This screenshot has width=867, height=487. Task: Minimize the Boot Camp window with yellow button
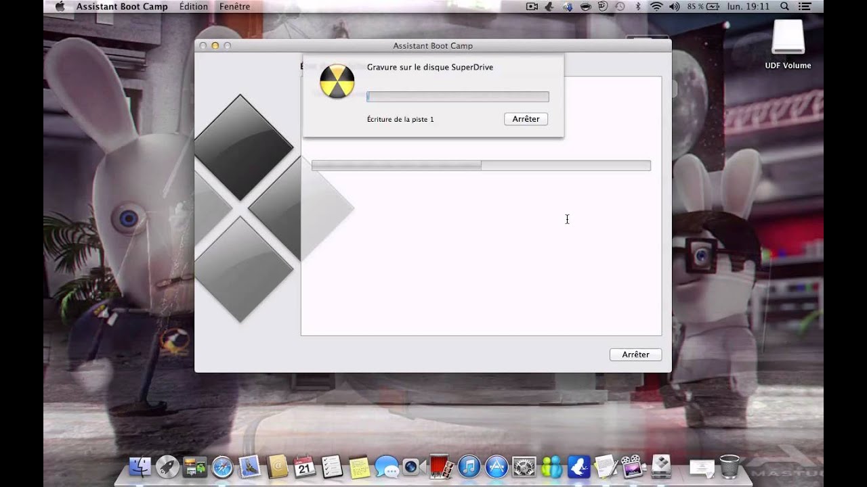[x=215, y=45]
